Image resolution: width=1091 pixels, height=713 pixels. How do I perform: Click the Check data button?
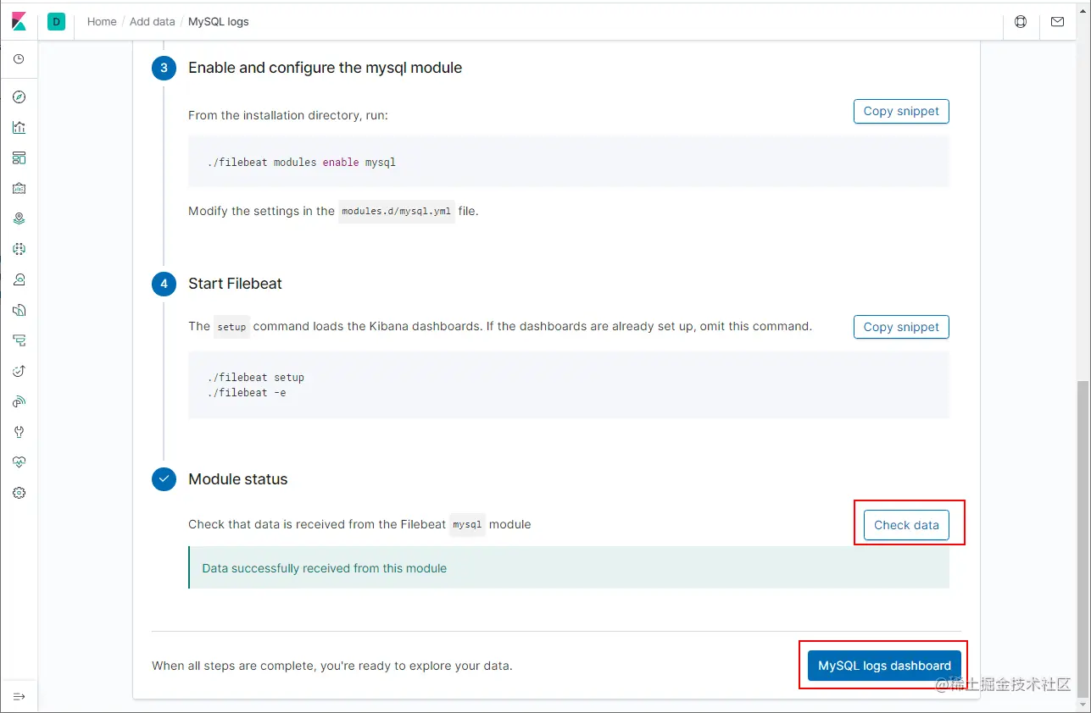coord(906,525)
